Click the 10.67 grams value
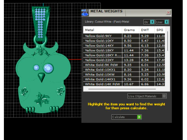The width and height of the screenshot is (187, 140). point(129,84)
